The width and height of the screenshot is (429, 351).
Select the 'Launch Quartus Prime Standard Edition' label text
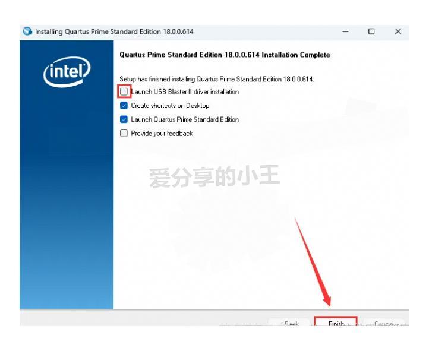coord(185,119)
